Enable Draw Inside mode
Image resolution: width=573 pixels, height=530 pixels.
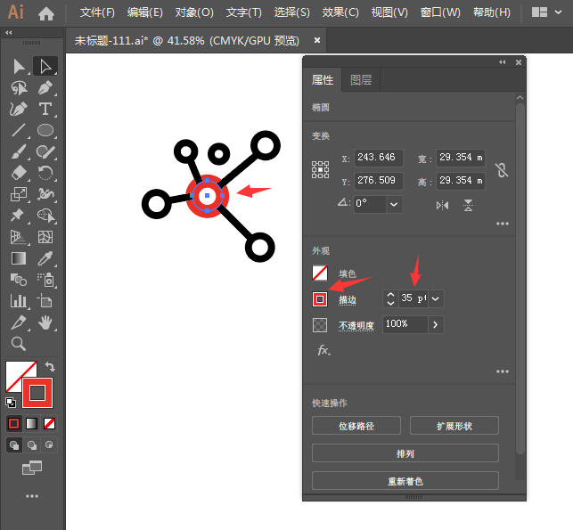[x=49, y=444]
